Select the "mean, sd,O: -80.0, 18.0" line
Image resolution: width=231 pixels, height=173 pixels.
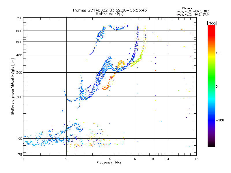click(x=193, y=11)
